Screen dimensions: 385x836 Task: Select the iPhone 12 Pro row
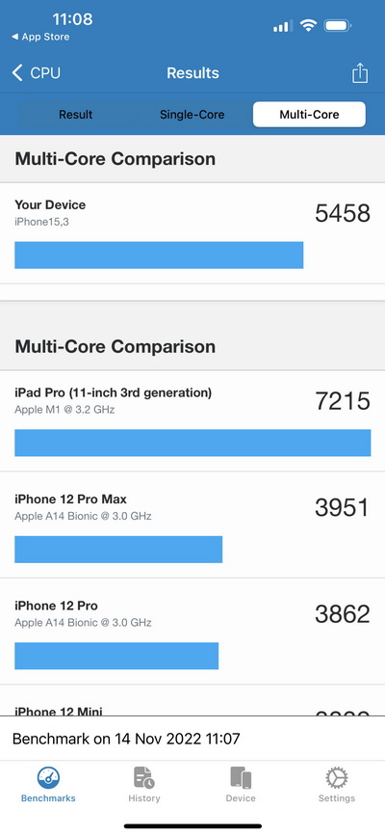[x=192, y=632]
